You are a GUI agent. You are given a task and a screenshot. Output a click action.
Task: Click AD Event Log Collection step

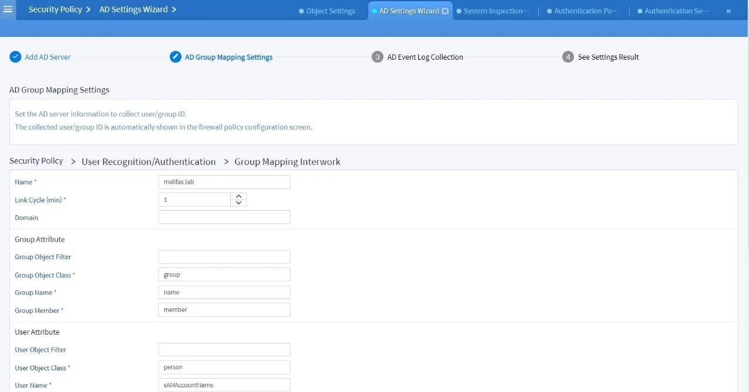tap(425, 57)
